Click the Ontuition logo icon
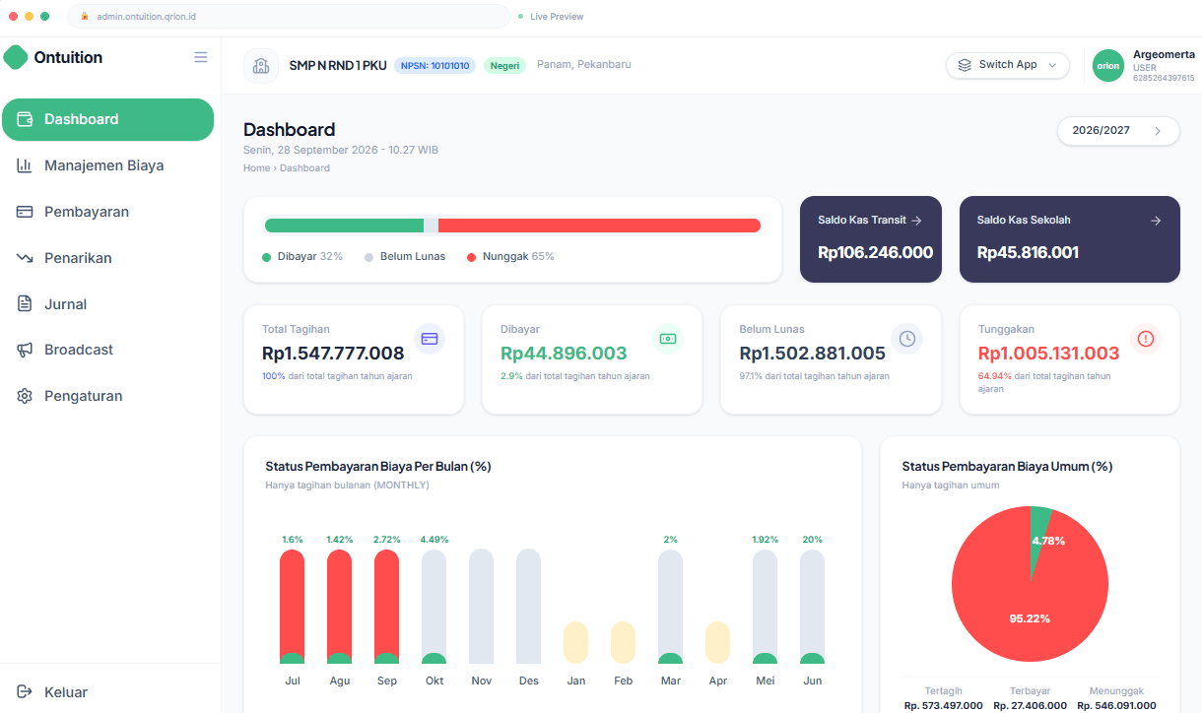 click(16, 57)
